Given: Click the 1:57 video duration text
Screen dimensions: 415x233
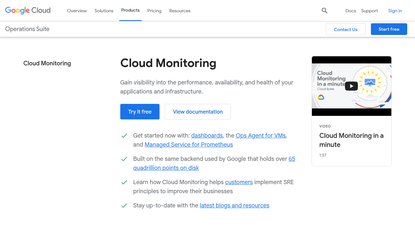Looking at the screenshot, I should 323,155.
